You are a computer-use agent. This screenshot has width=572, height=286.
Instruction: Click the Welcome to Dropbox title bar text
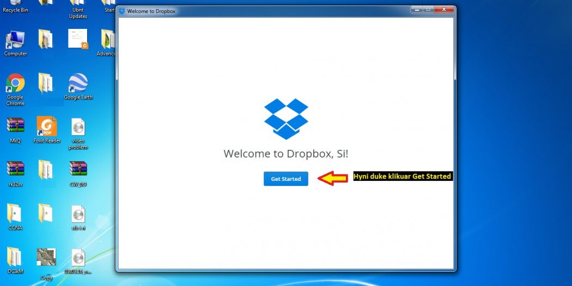point(151,11)
